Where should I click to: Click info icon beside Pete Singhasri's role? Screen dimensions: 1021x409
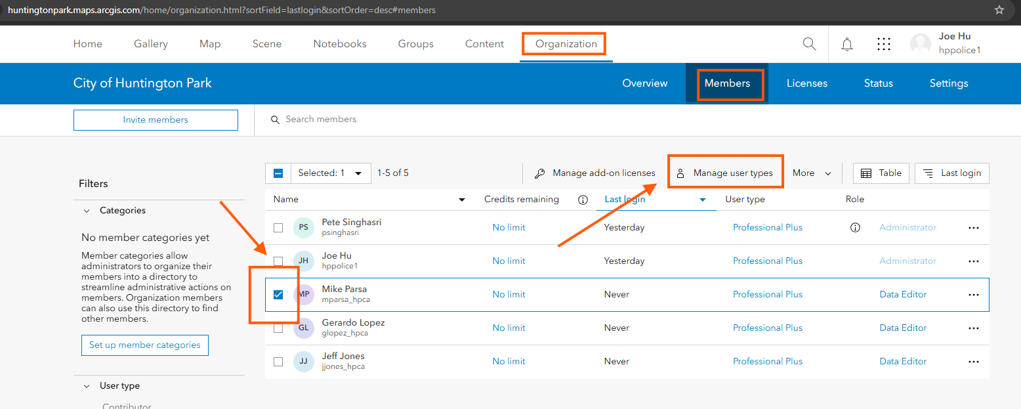[x=855, y=228]
